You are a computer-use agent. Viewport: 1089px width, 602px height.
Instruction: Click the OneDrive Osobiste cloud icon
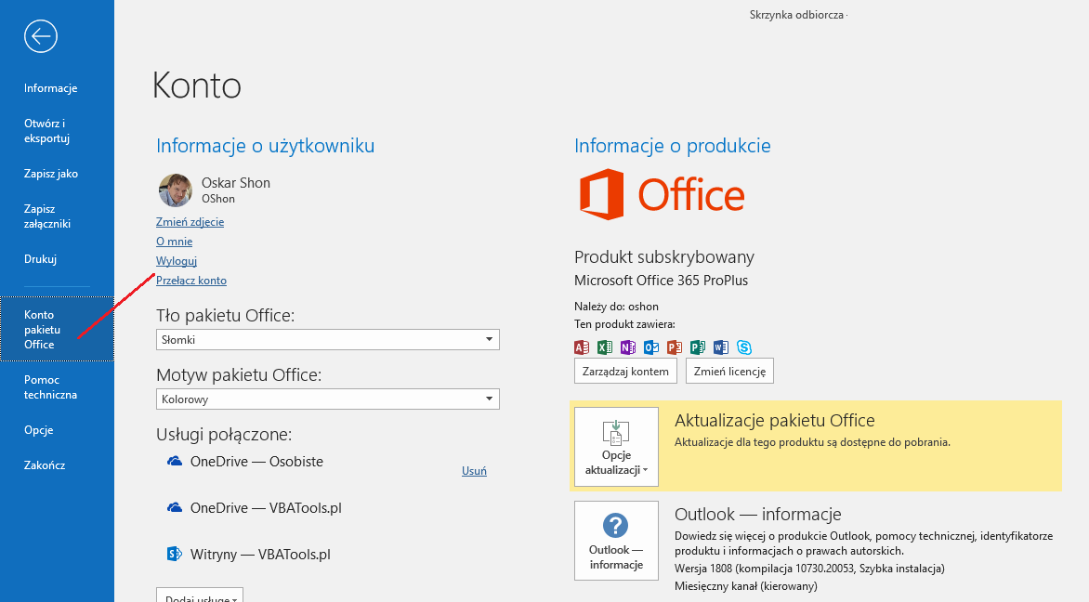tap(175, 461)
